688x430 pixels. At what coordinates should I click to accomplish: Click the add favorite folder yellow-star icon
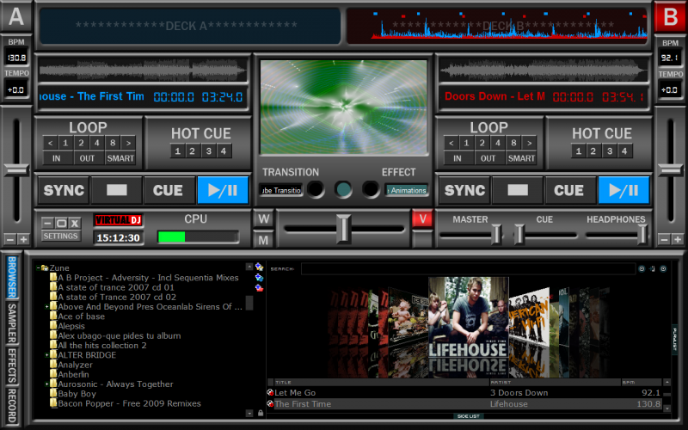click(259, 267)
